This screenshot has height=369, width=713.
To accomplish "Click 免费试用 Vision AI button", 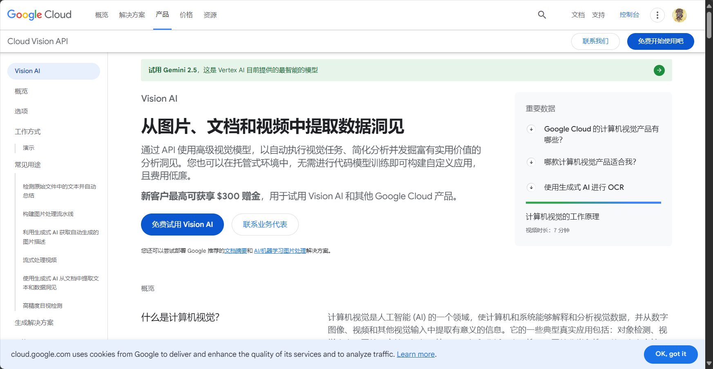I will (182, 225).
